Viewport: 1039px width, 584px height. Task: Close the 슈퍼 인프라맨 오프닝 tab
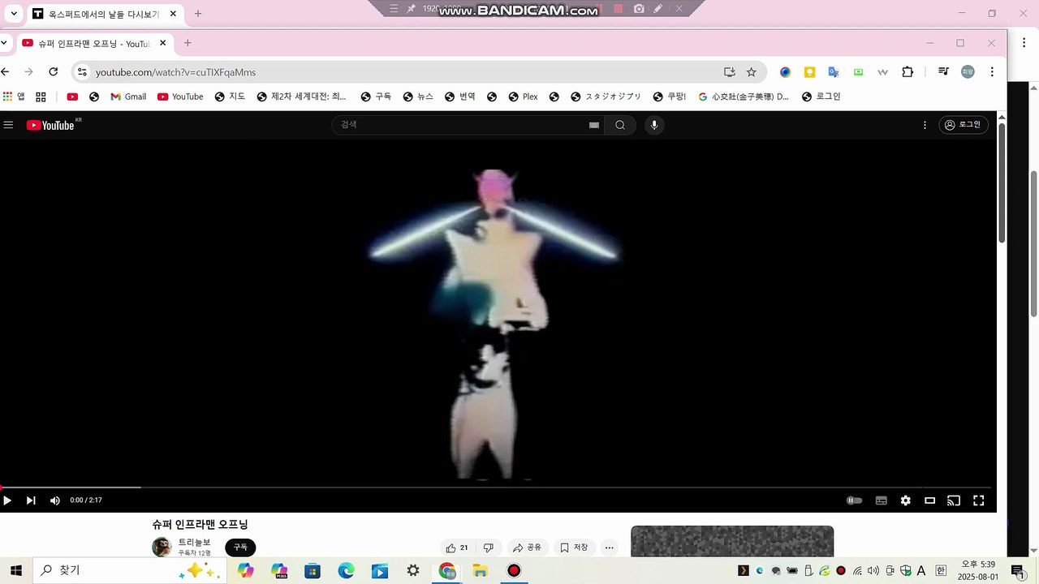pos(162,43)
